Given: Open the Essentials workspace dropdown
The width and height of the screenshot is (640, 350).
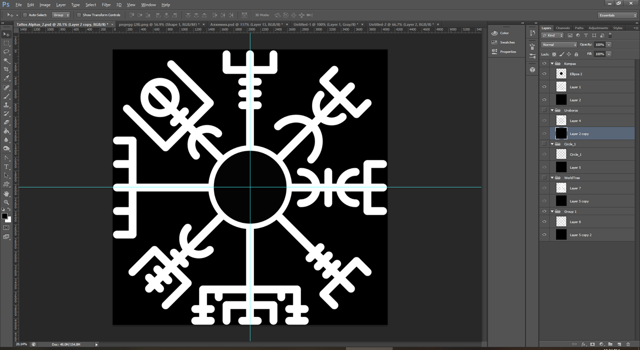Looking at the screenshot, I should pyautogui.click(x=617, y=15).
